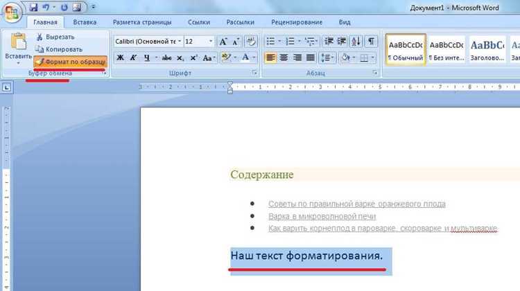Apply Обычный style
Screen dimensions: 520x291
coord(406,50)
